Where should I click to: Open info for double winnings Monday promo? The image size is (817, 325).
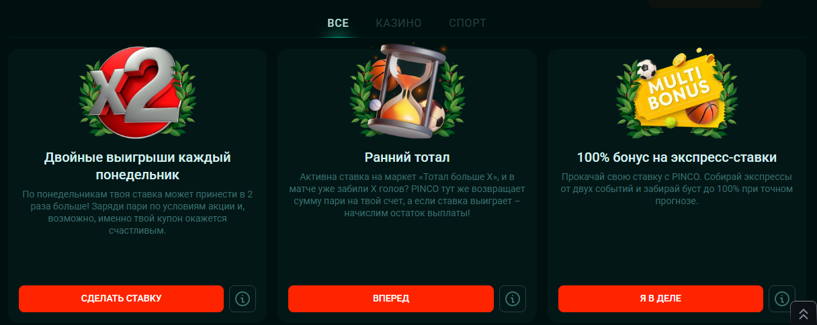243,299
